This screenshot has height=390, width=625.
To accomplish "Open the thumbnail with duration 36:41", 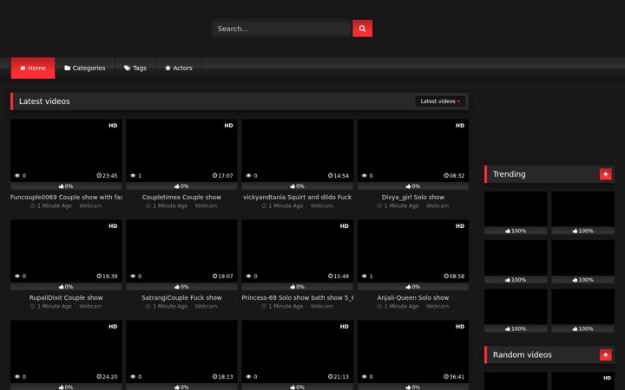I will (413, 352).
